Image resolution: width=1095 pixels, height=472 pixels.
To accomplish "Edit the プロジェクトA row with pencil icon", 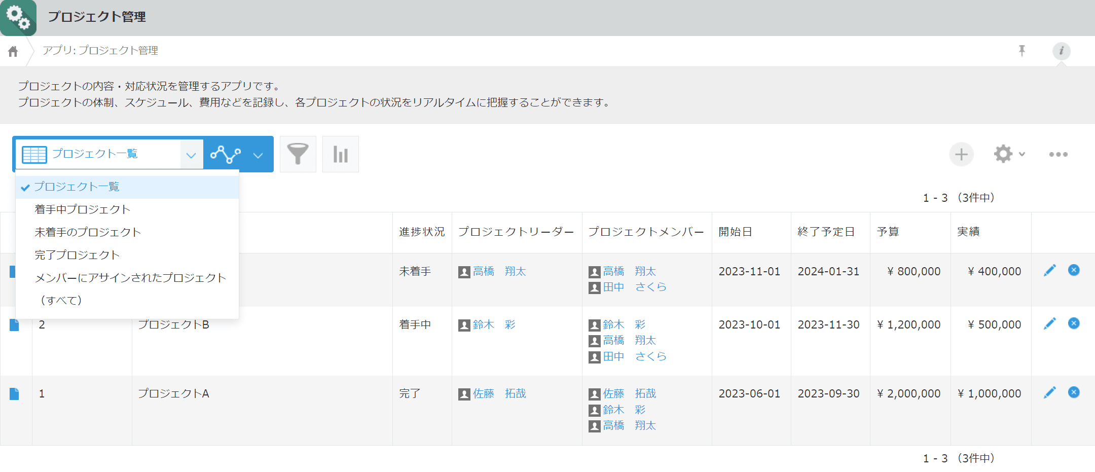I will 1050,392.
